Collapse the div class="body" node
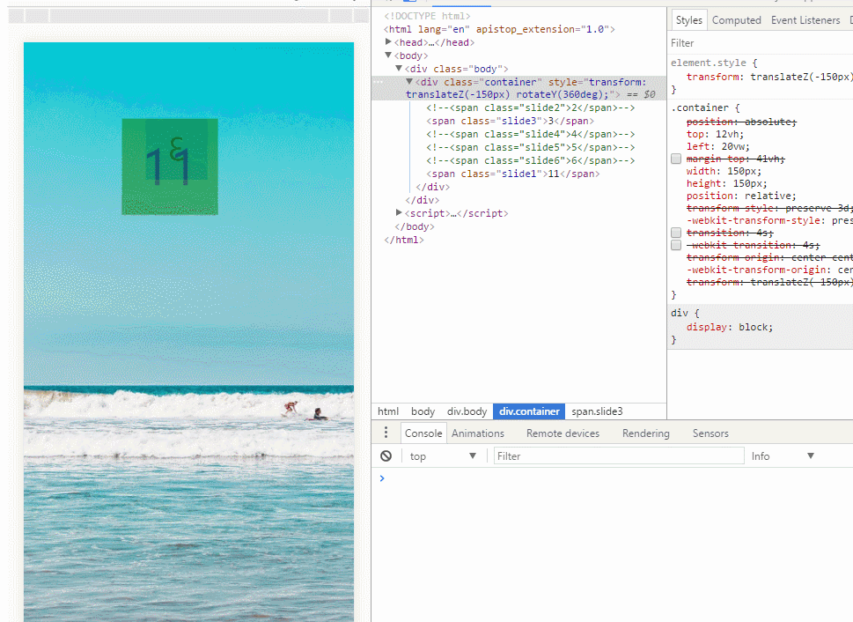The width and height of the screenshot is (853, 622). [399, 69]
